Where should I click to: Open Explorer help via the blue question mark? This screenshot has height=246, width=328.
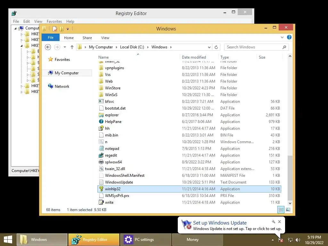(289, 37)
